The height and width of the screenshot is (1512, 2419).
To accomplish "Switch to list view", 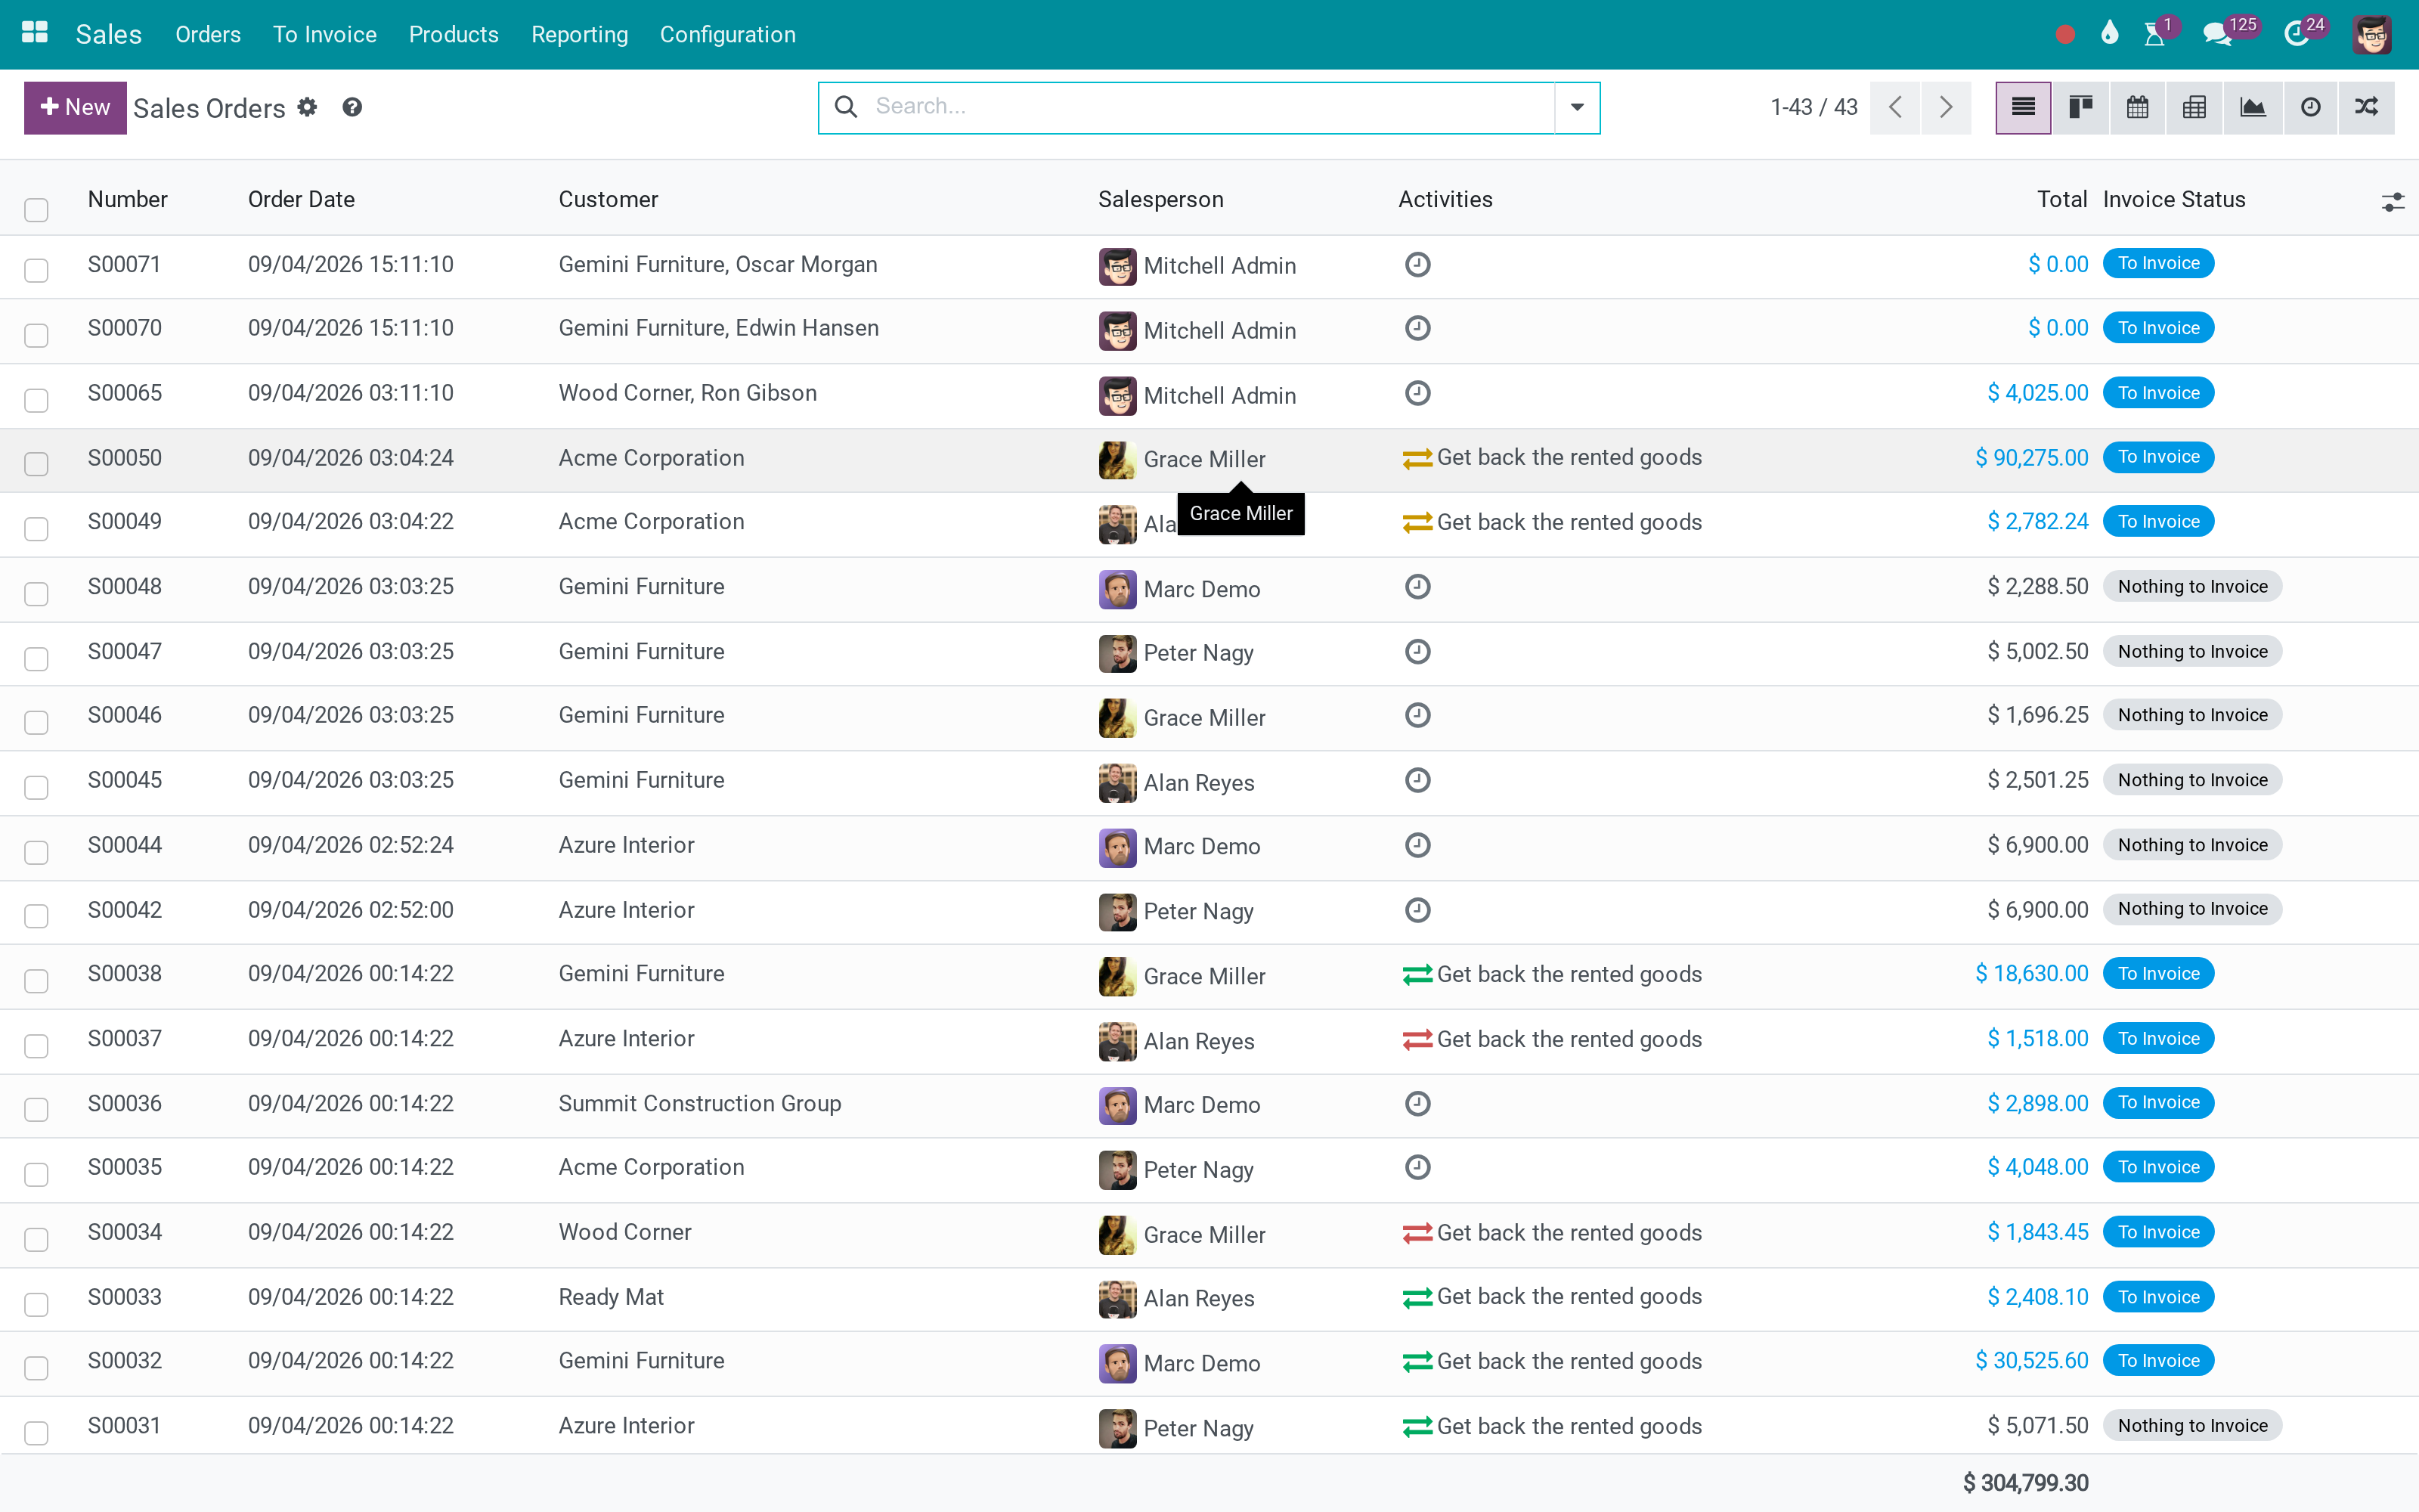I will point(2023,107).
